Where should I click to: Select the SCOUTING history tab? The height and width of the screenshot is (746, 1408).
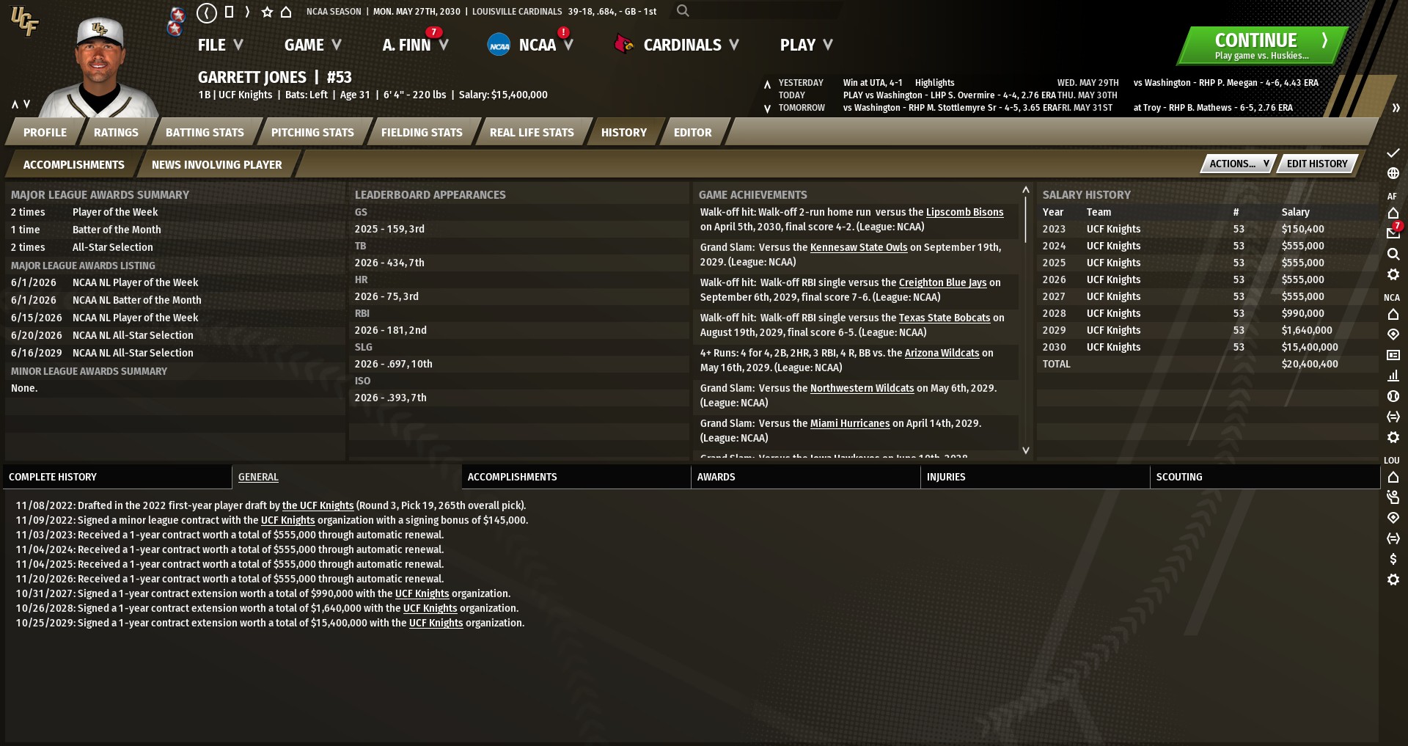pyautogui.click(x=1264, y=477)
